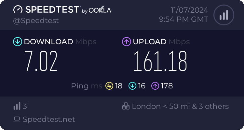Click the Speedtest gauge logo icon
The height and width of the screenshot is (130, 244).
(x=18, y=10)
